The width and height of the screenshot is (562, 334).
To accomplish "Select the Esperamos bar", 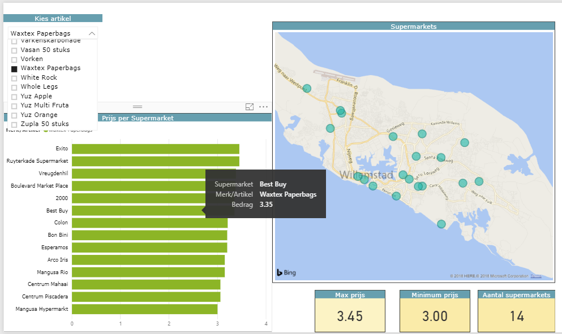I will click(149, 248).
